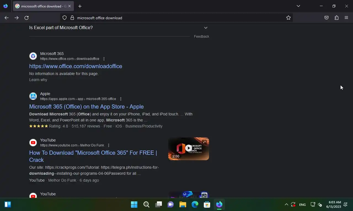Click '515,187 reviews' text
The width and height of the screenshot is (353, 211).
tap(86, 126)
